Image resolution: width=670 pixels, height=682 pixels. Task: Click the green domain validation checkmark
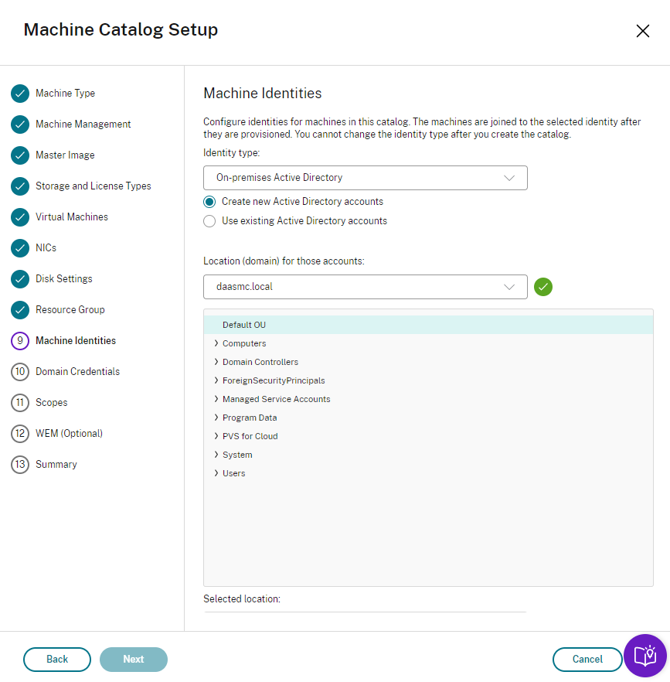[x=543, y=287]
